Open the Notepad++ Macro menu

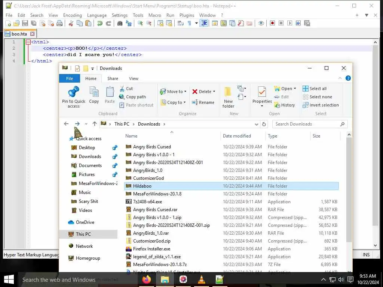pyautogui.click(x=154, y=15)
